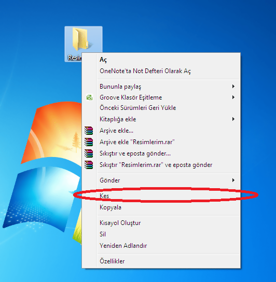Screen dimensions: 276x282
Task: Expand the Gönder submenu arrow
Action: [233, 180]
